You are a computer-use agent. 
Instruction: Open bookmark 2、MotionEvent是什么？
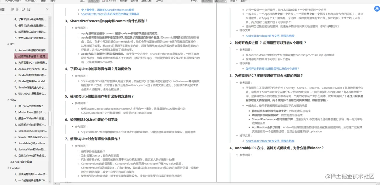point(31,112)
